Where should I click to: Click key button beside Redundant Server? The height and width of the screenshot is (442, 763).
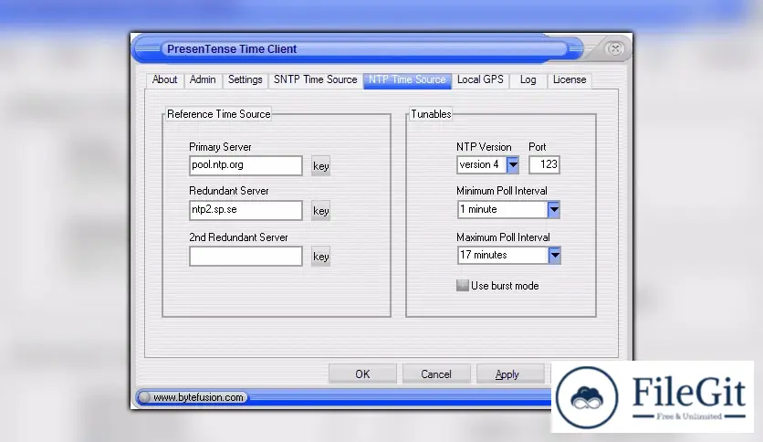click(320, 211)
